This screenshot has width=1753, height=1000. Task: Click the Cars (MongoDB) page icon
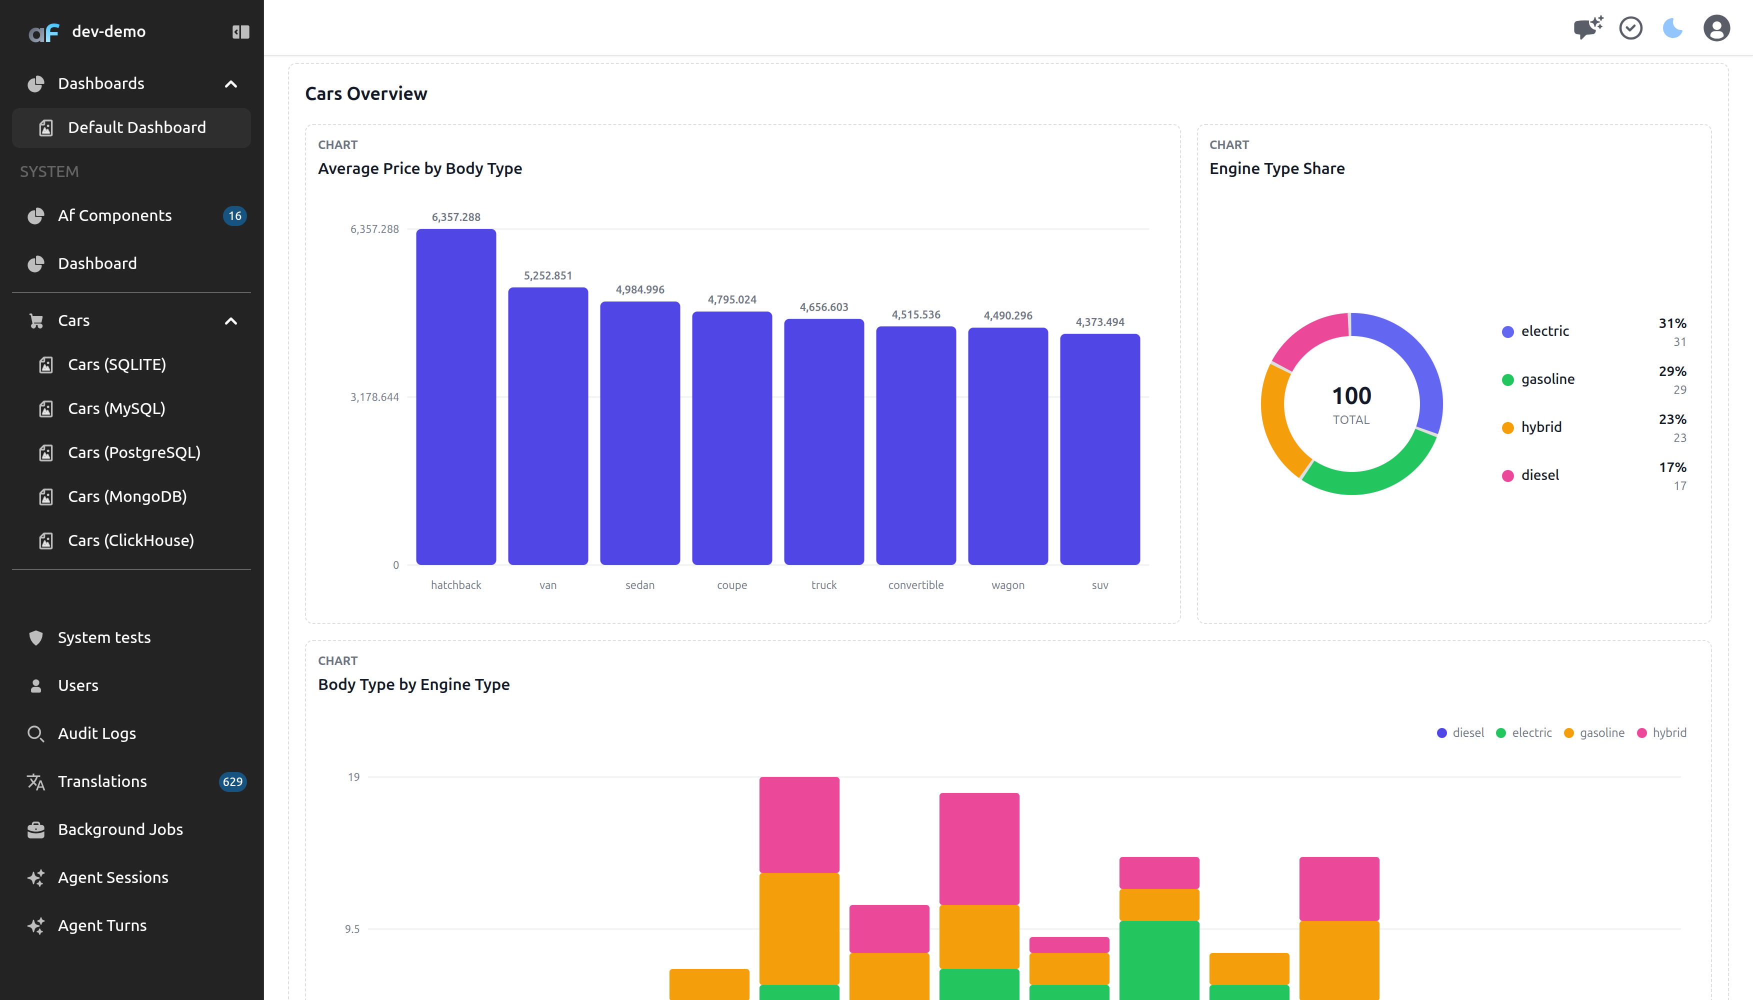point(46,496)
